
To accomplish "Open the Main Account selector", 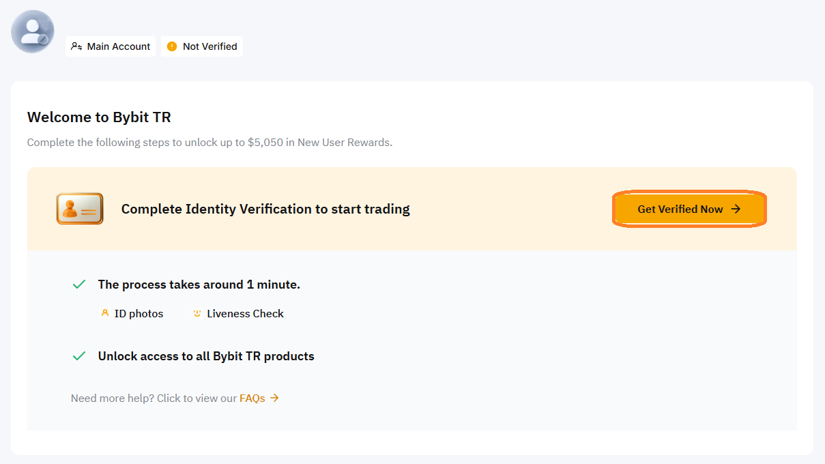I will click(x=111, y=46).
